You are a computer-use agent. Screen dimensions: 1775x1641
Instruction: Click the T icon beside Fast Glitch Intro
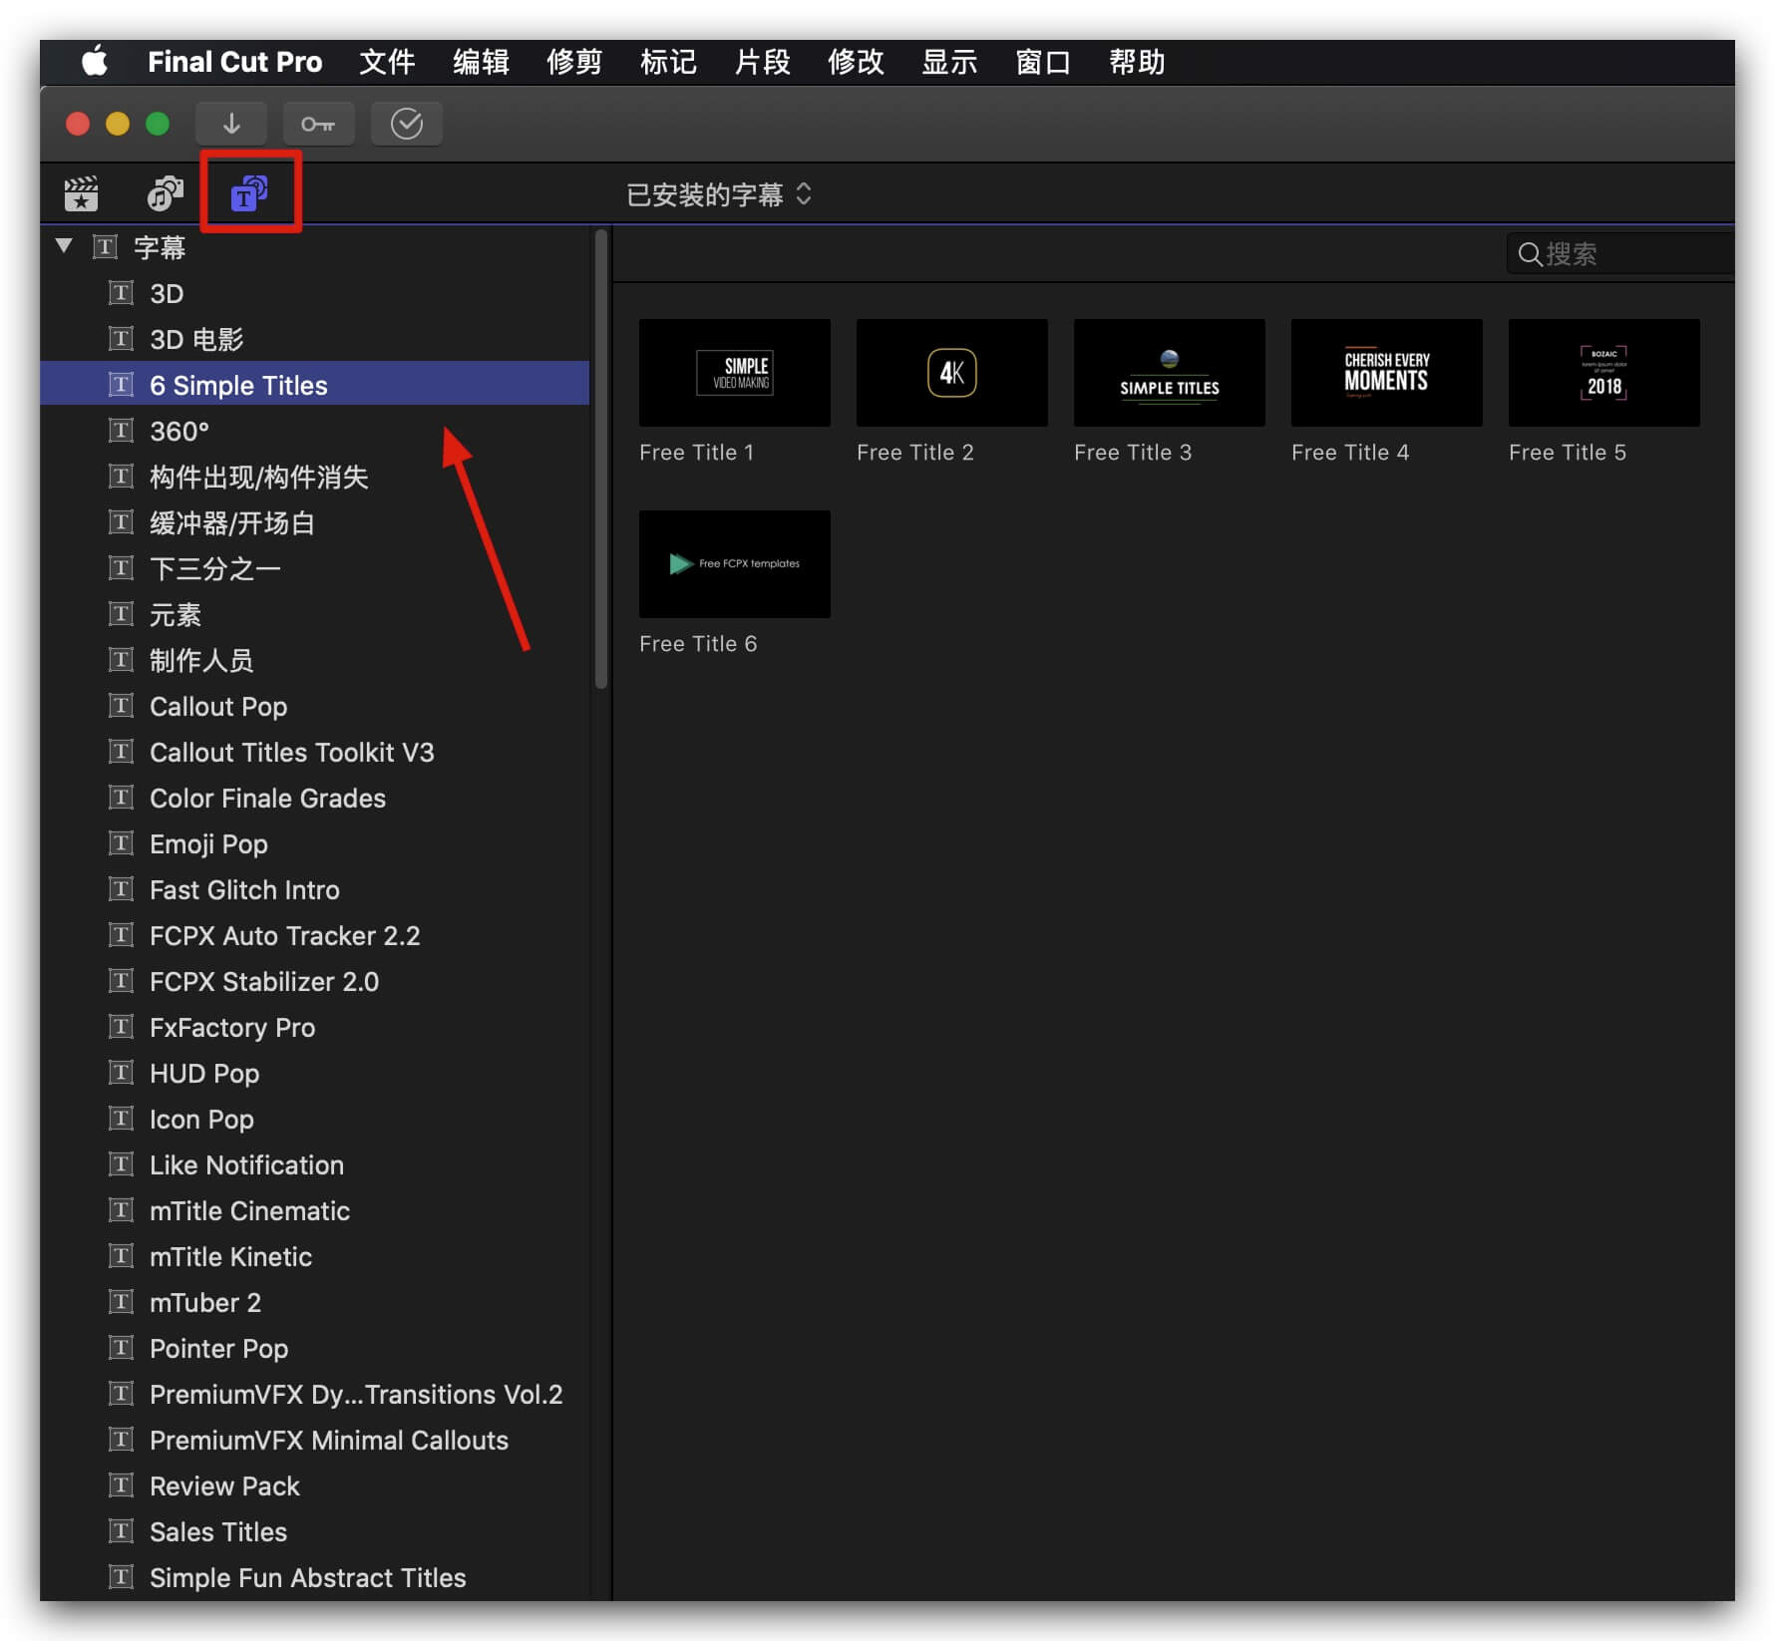pyautogui.click(x=121, y=889)
